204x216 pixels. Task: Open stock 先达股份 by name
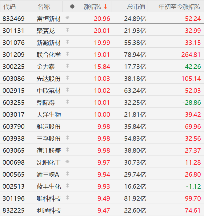point(49,79)
